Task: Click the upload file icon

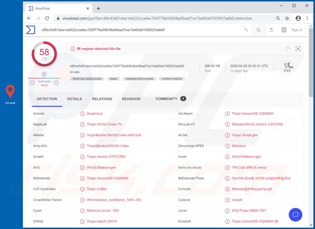Action: pyautogui.click(x=271, y=30)
